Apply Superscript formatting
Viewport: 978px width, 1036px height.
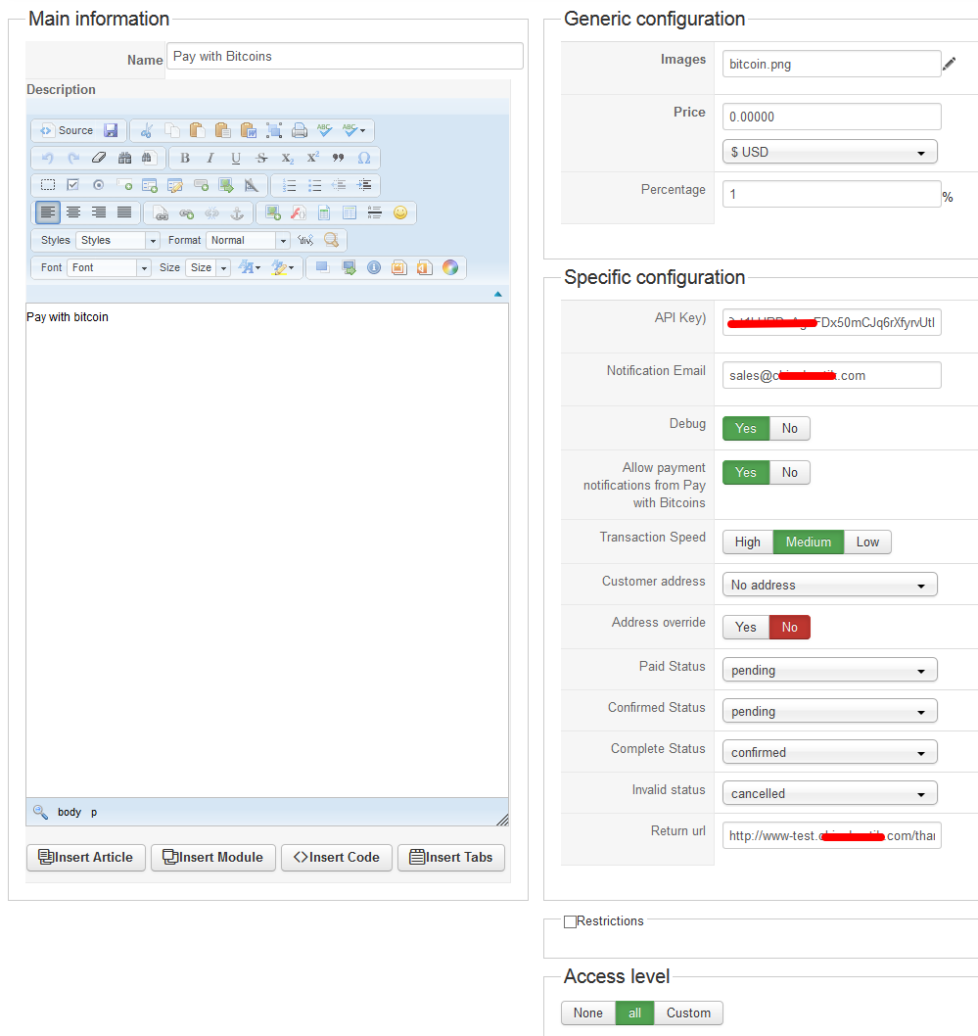click(312, 158)
